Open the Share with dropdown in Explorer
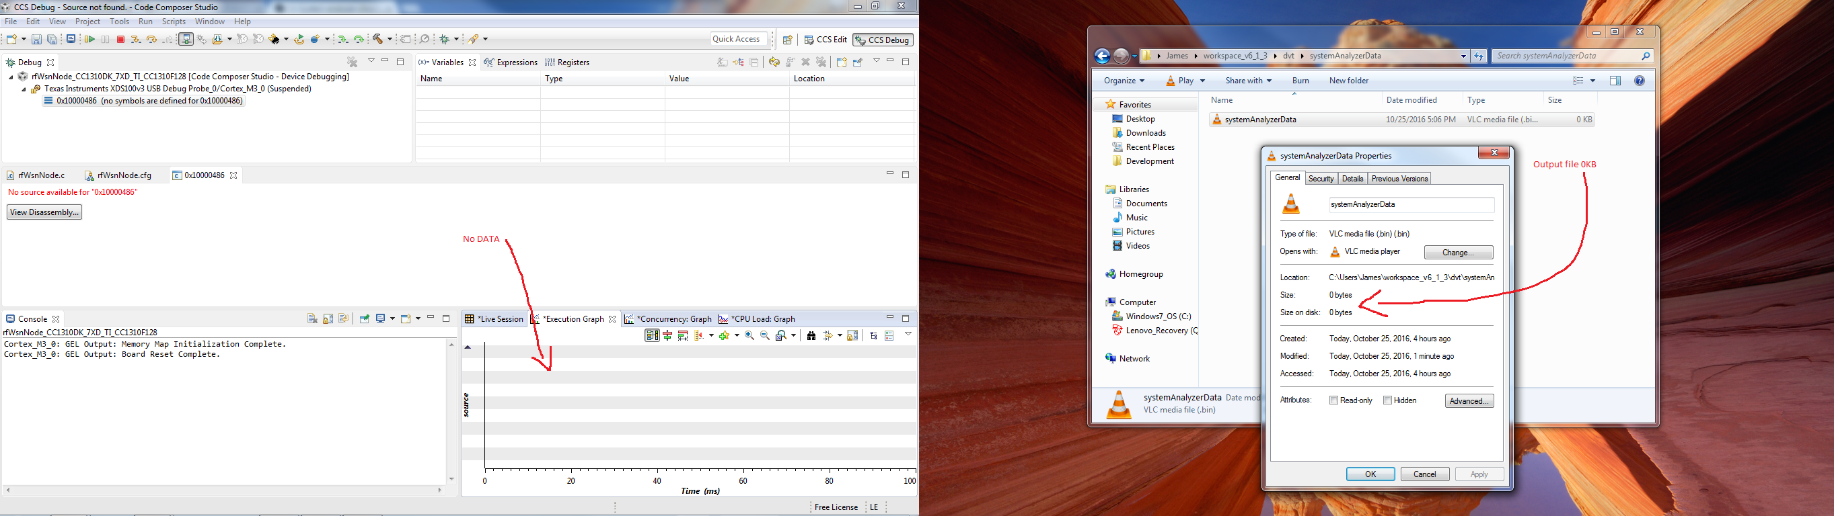The image size is (1834, 516). (1248, 81)
